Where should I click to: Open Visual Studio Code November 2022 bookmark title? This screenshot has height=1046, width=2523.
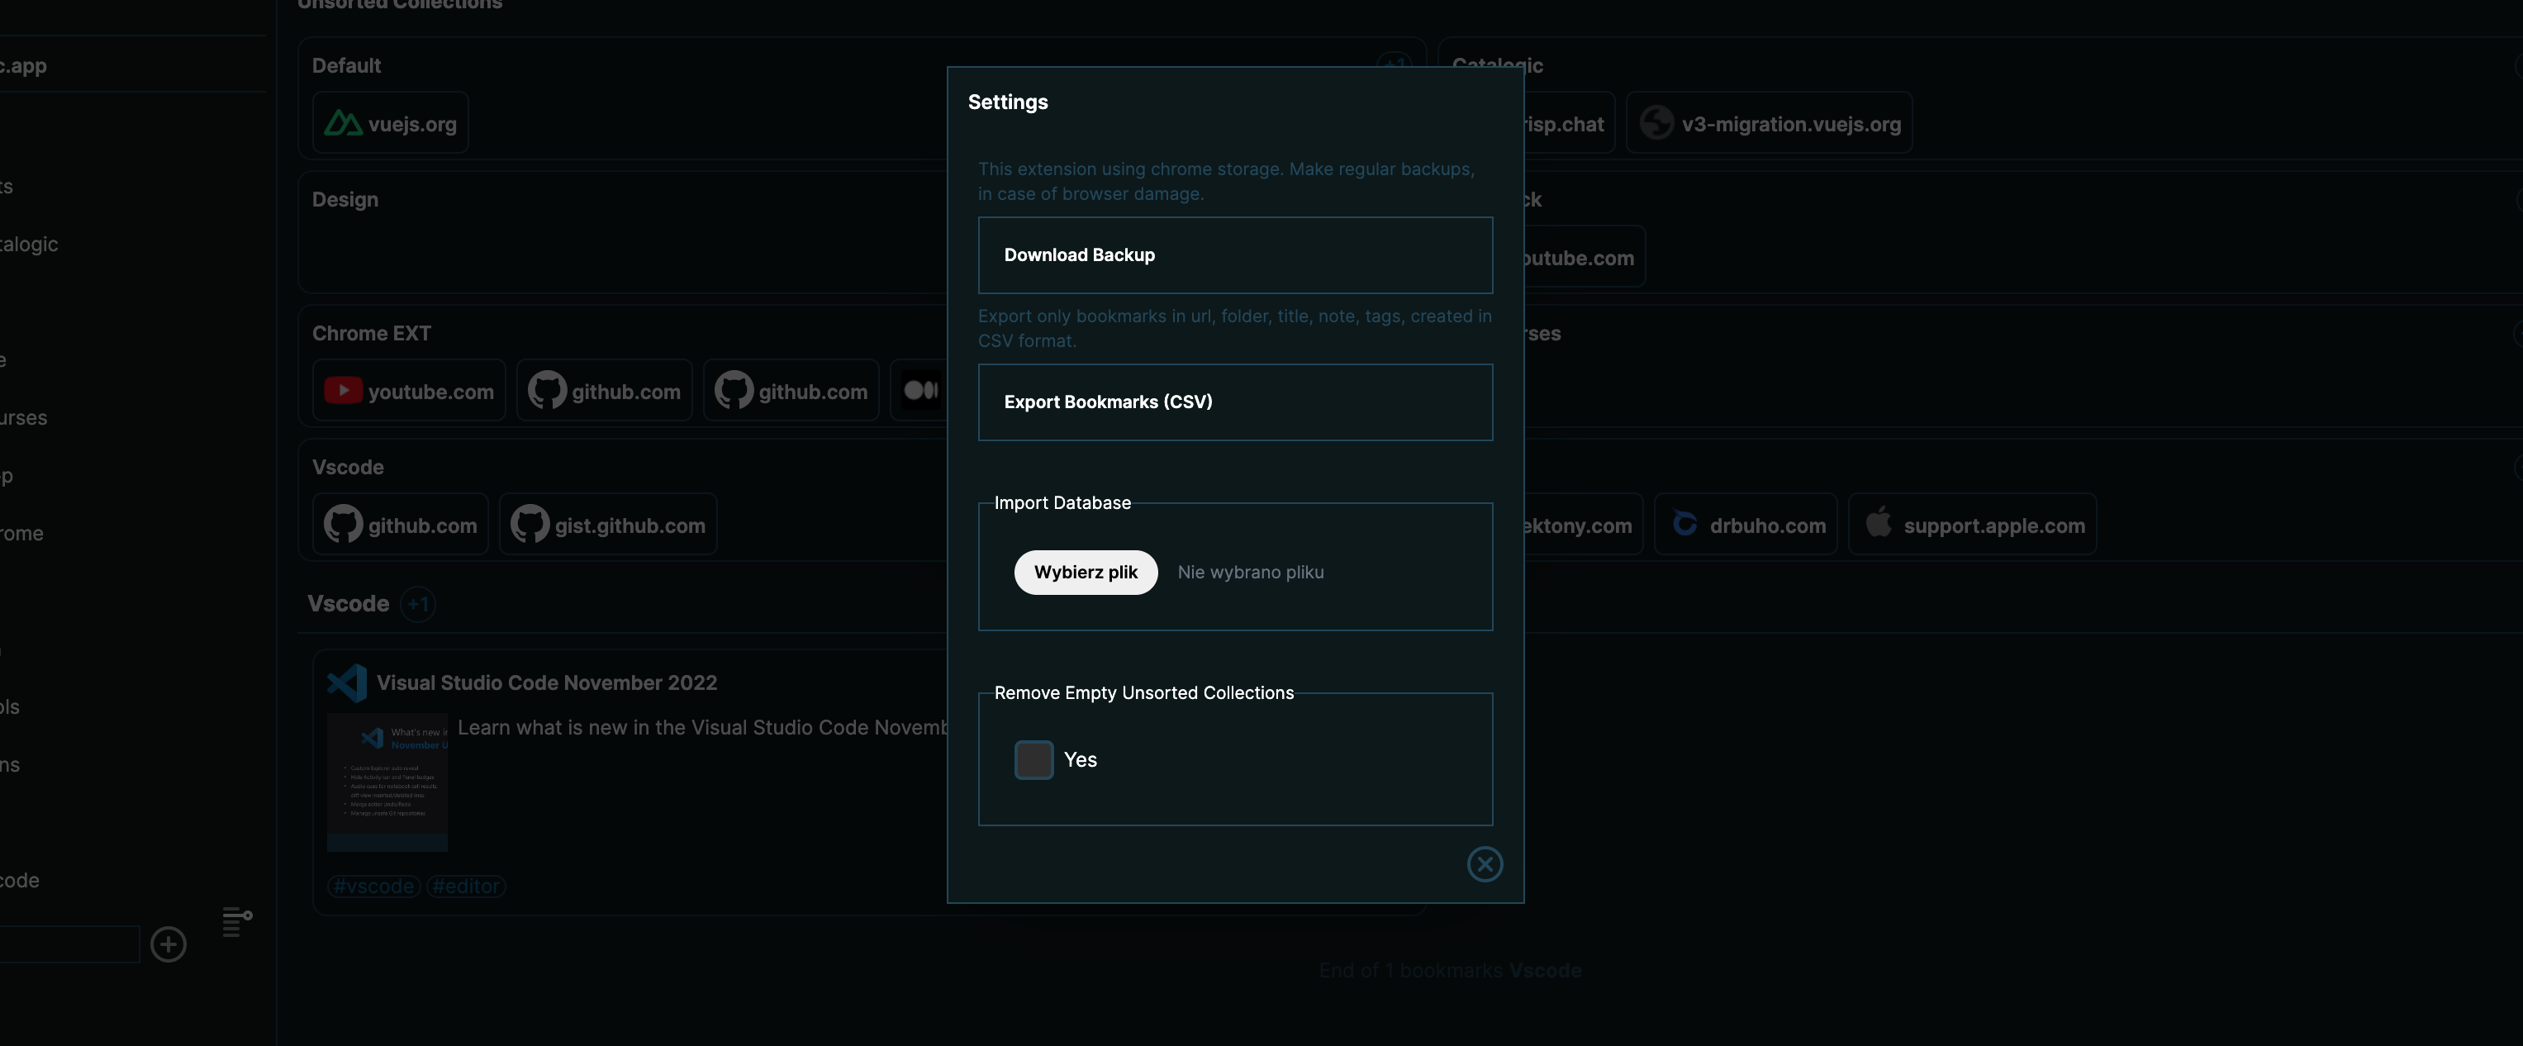tap(547, 682)
